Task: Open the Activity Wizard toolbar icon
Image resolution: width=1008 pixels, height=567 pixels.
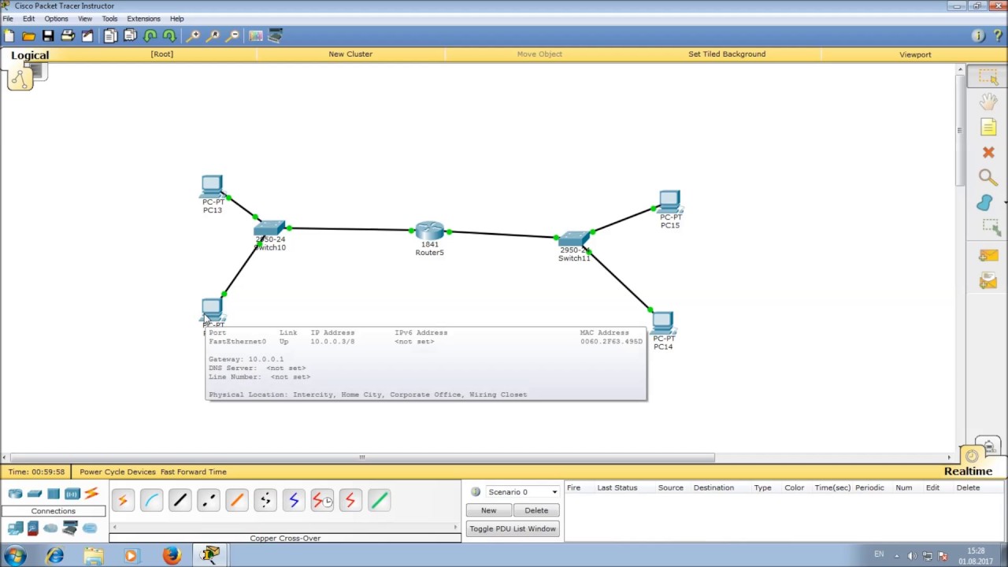Action: (x=87, y=35)
